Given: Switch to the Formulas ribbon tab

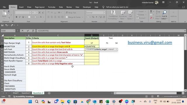Looking at the screenshot, I should click(52, 7).
